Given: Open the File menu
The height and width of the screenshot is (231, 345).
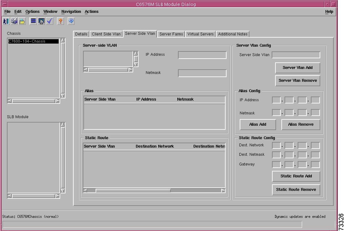Looking at the screenshot, I should 7,12.
